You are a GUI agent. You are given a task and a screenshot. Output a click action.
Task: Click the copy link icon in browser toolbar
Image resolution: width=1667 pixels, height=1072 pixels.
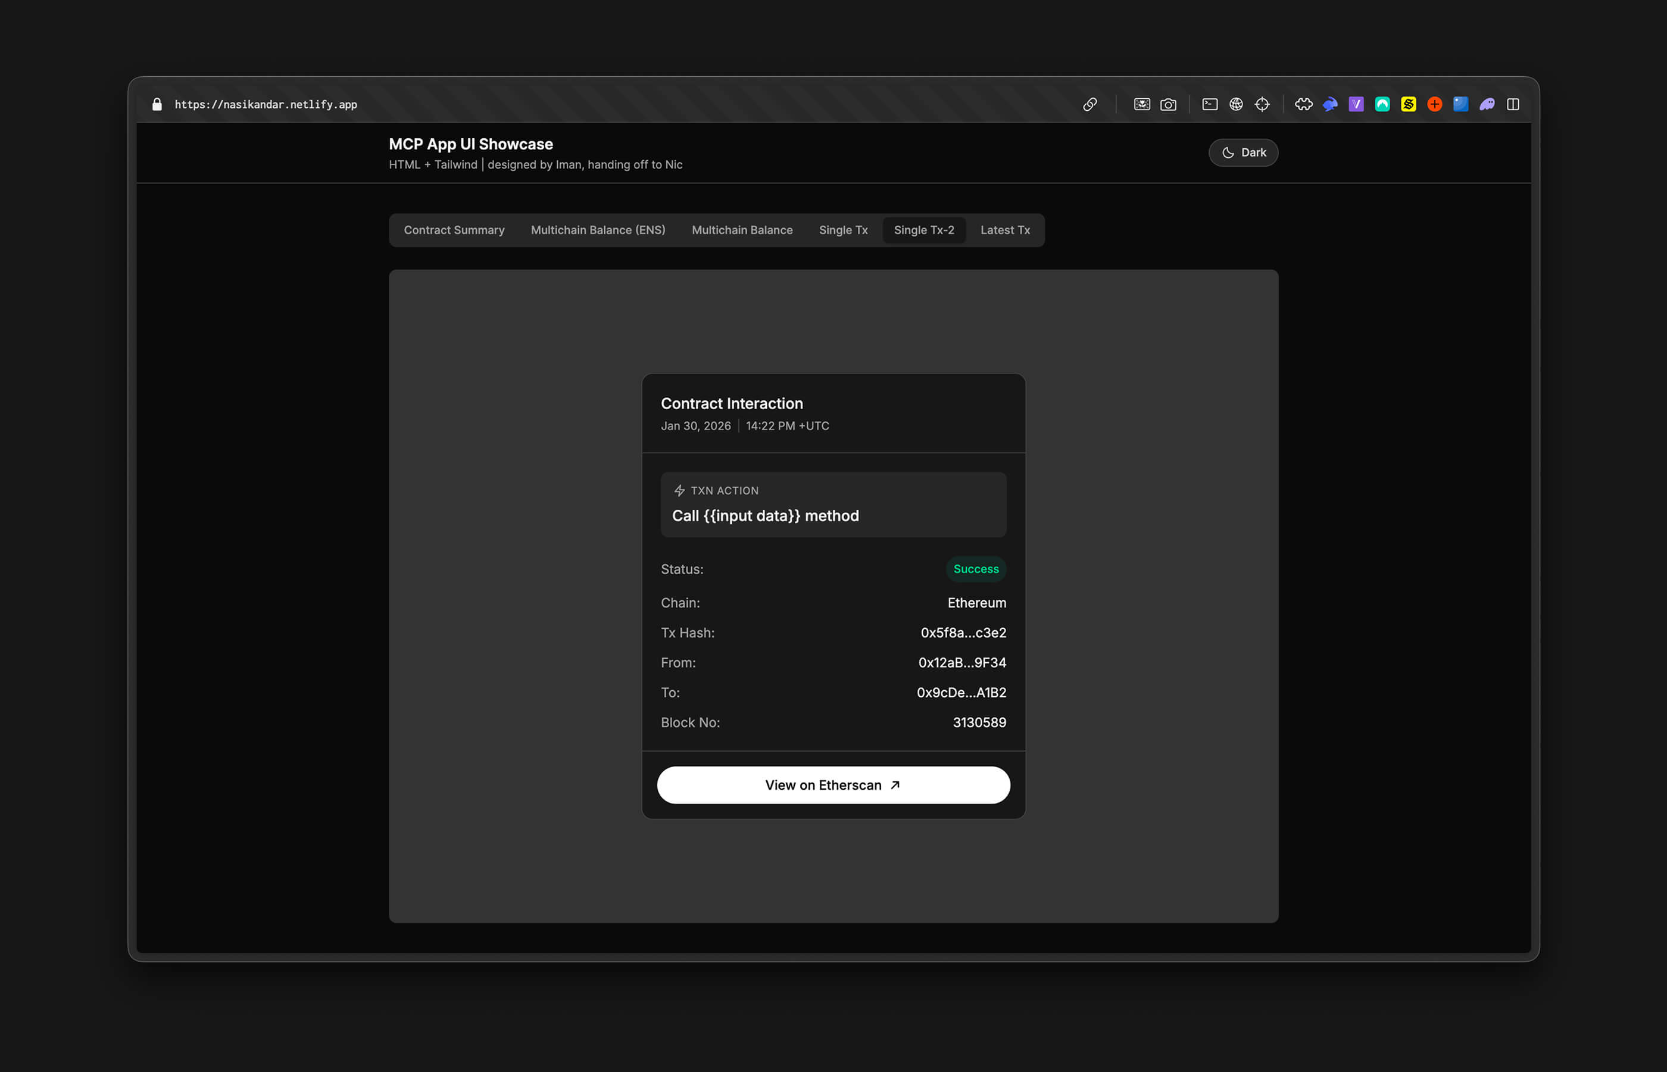click(x=1090, y=104)
